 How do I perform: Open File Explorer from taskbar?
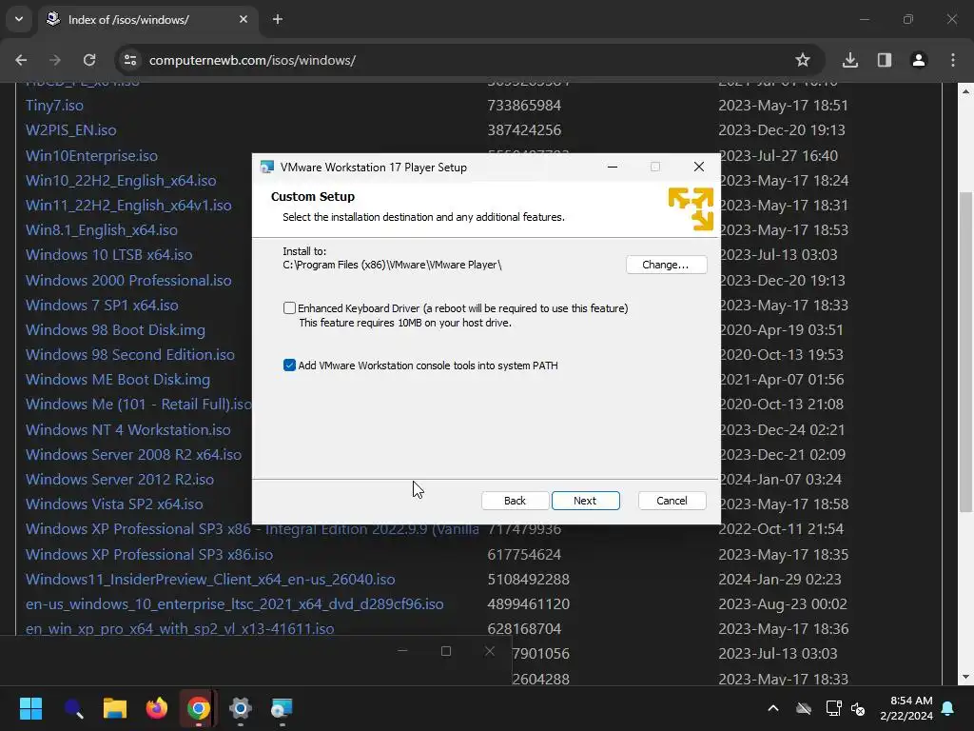[x=115, y=708]
